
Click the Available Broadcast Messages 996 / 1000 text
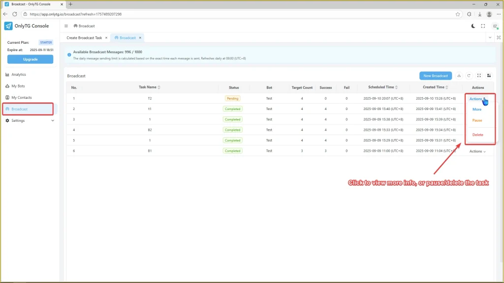pyautogui.click(x=107, y=52)
